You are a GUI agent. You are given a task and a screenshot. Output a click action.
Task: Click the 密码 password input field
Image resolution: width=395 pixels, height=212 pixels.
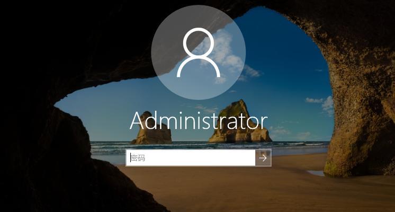191,158
